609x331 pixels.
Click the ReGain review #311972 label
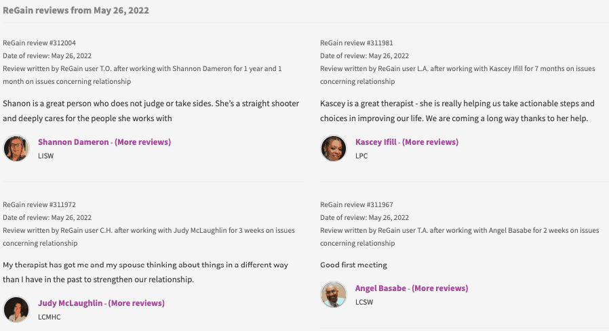tap(39, 204)
